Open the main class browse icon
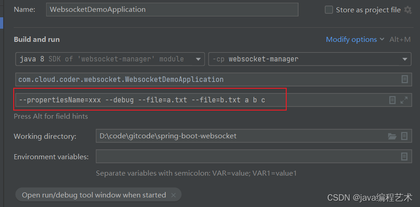Viewport: 420px width, 207px height. pos(404,79)
